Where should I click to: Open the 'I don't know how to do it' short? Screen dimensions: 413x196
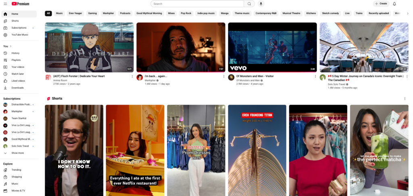74,150
